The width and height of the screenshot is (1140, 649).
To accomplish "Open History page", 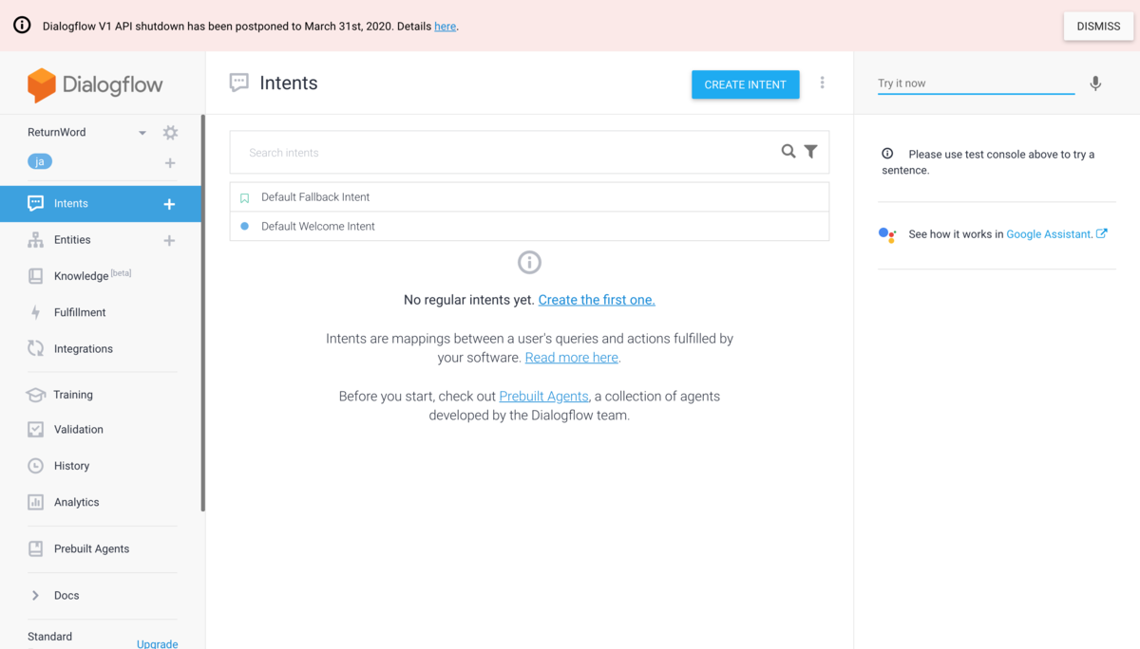I will point(71,466).
